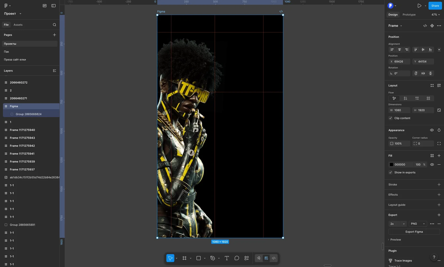
Task: Click the Rectangle shape tool
Action: (198, 258)
